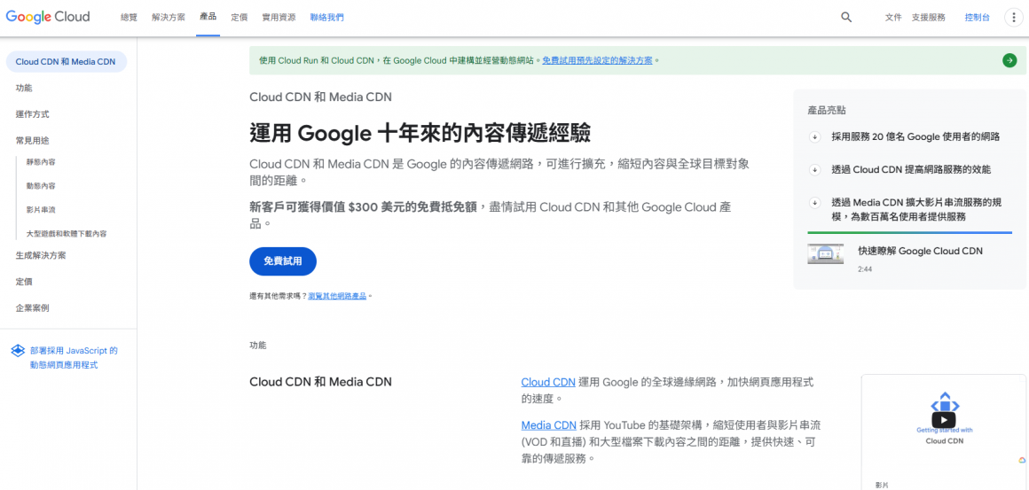Expand 透過 Media CDN 擴大影片串流服務的規模
The width and height of the screenshot is (1029, 490).
pos(815,202)
